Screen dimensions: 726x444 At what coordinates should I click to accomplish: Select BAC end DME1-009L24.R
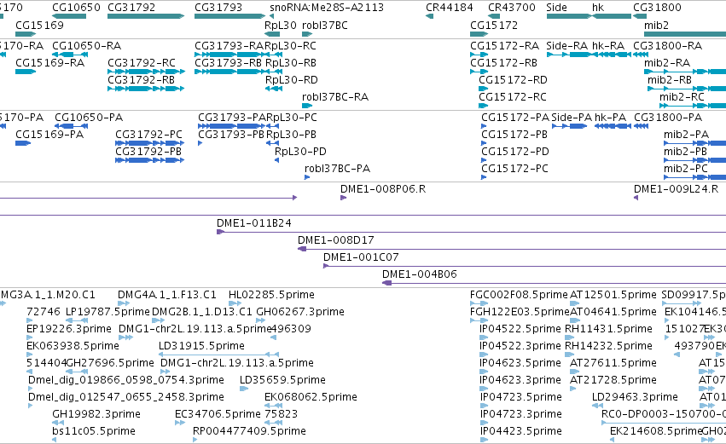tap(676, 189)
